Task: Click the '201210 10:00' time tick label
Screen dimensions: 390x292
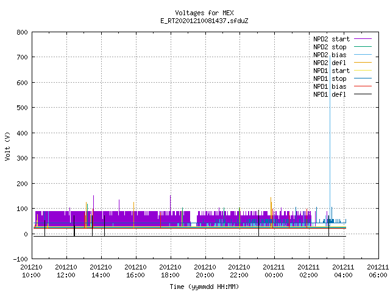Action: coord(31,271)
